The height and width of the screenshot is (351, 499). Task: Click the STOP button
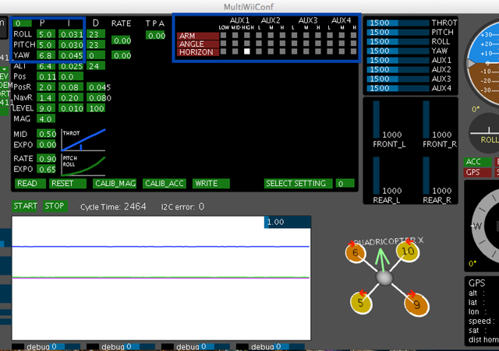(55, 205)
